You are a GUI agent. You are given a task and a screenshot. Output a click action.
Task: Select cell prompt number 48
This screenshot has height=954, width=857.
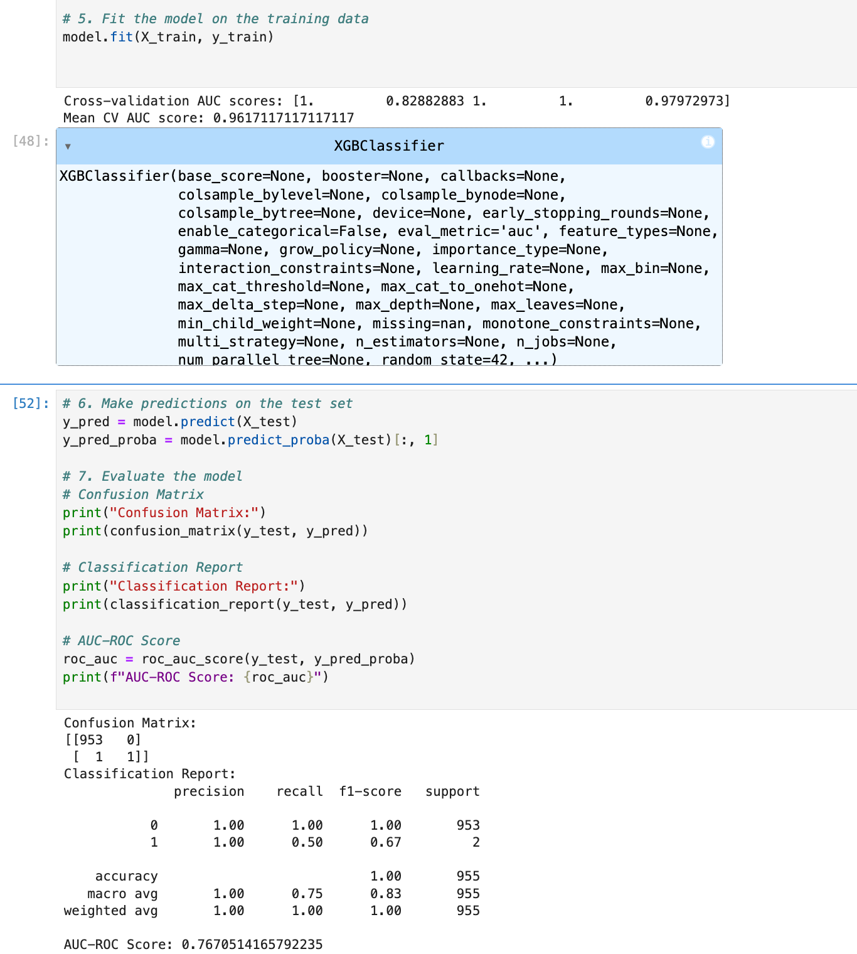(31, 141)
